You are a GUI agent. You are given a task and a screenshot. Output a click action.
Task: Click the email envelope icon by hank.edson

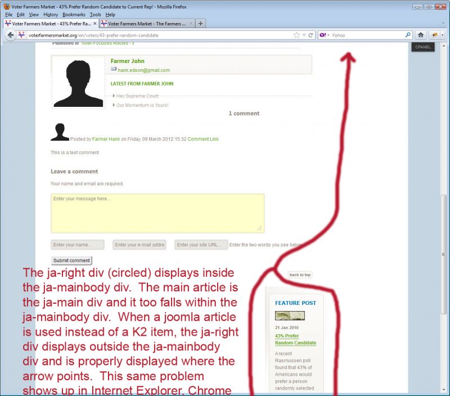pyautogui.click(x=114, y=69)
